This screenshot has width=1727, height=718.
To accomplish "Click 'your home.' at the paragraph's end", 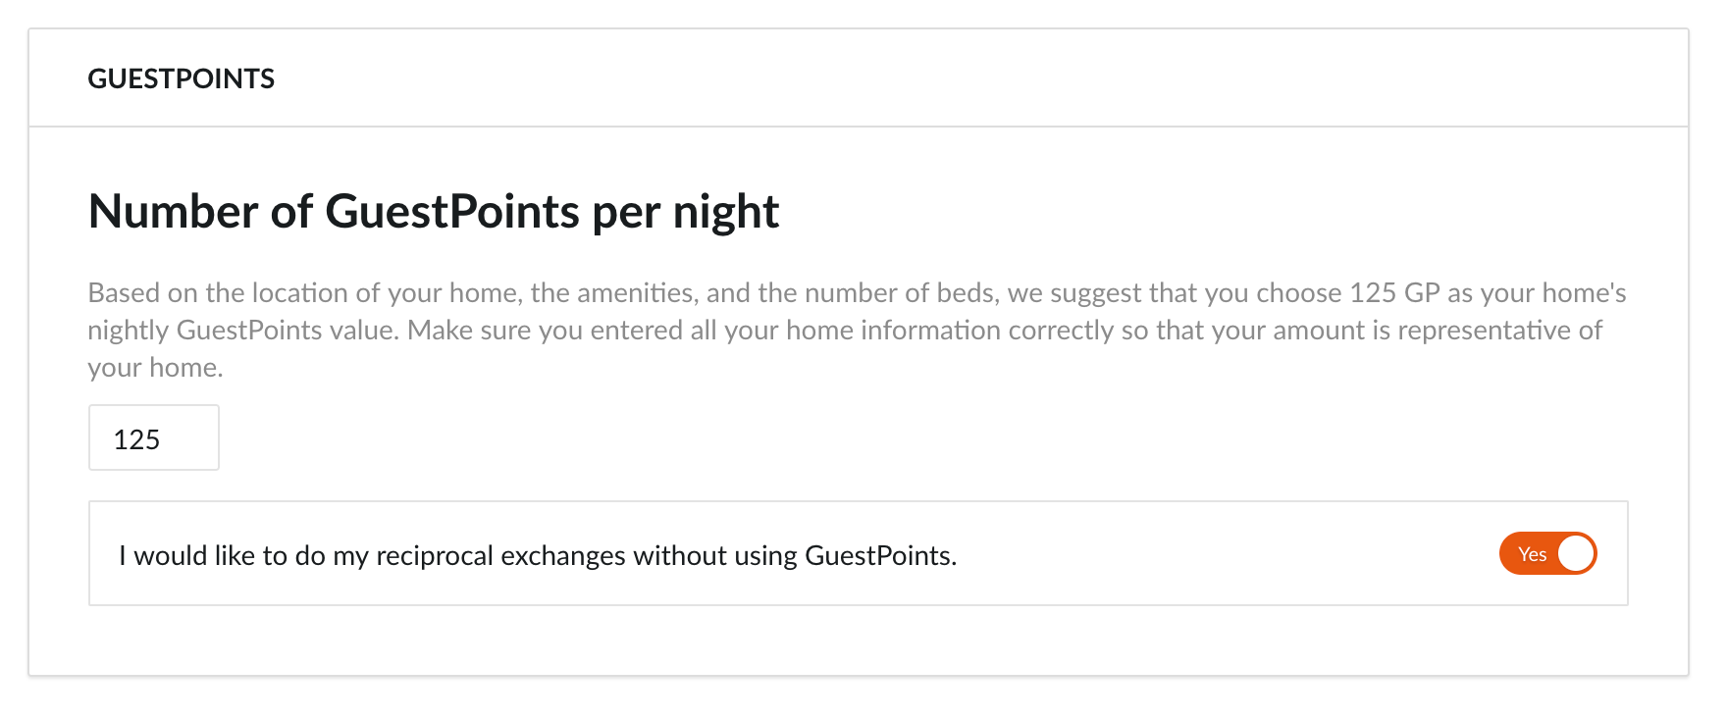I will [x=155, y=368].
